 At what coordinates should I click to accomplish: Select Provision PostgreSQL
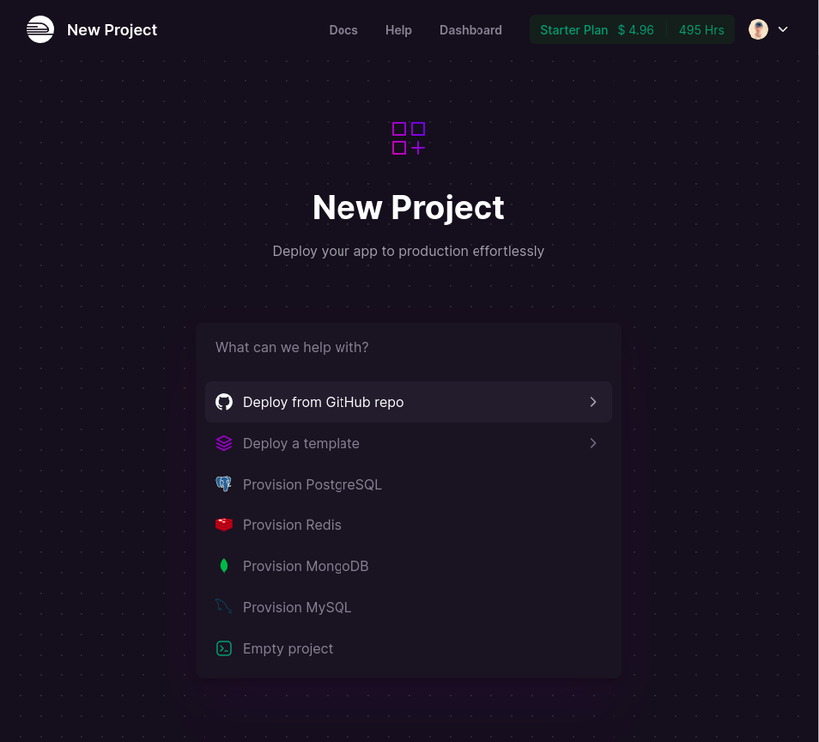click(x=312, y=484)
